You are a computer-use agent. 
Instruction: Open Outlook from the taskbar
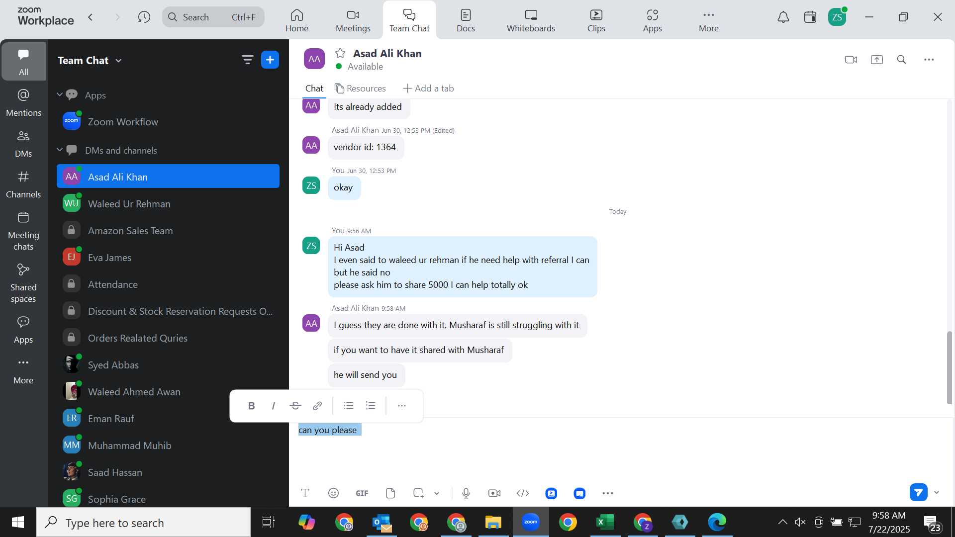pyautogui.click(x=382, y=522)
